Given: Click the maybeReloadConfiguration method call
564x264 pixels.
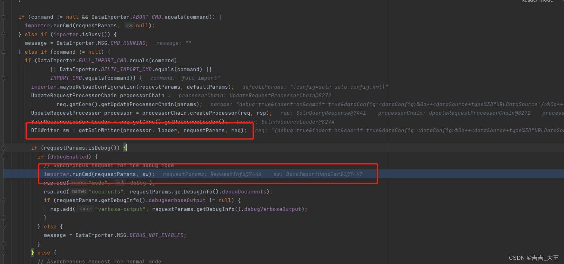Looking at the screenshot, I should pos(98,87).
